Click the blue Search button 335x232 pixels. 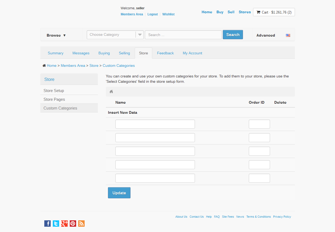233,35
